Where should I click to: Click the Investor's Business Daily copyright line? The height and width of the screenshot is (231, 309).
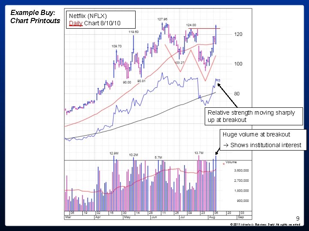[x=265, y=224]
